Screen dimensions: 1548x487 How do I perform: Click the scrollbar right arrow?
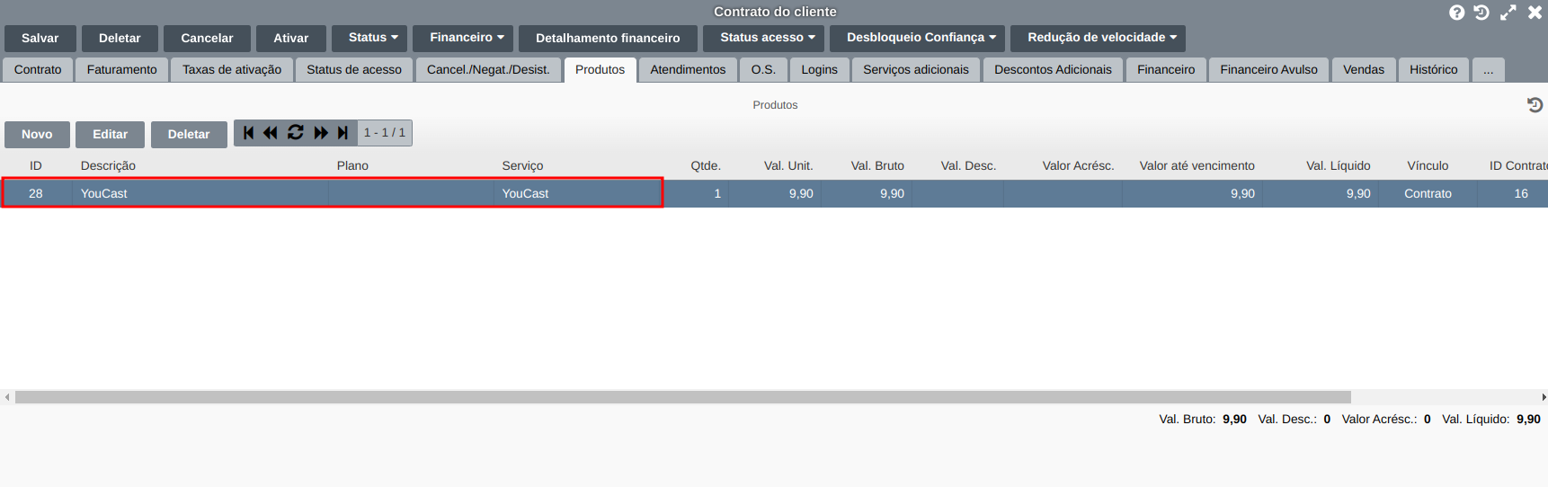[x=1544, y=397]
